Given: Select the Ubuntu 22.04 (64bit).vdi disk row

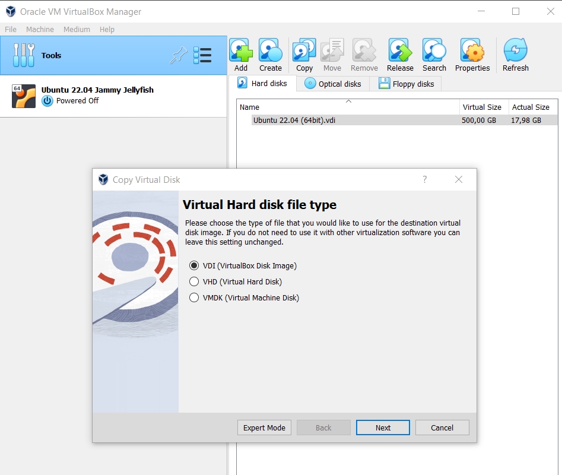Looking at the screenshot, I should point(397,120).
